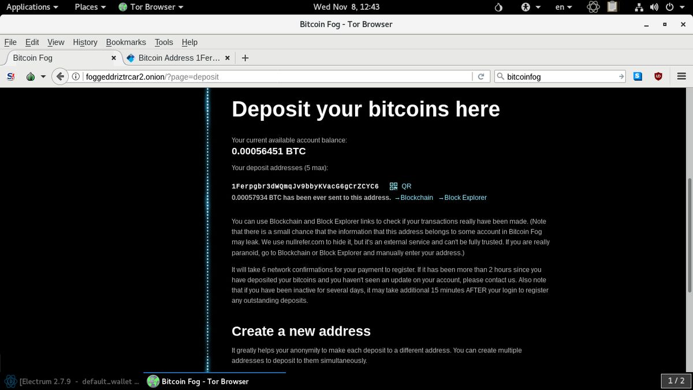The height and width of the screenshot is (390, 693).
Task: Click the network icon in the top panel
Action: click(x=639, y=7)
